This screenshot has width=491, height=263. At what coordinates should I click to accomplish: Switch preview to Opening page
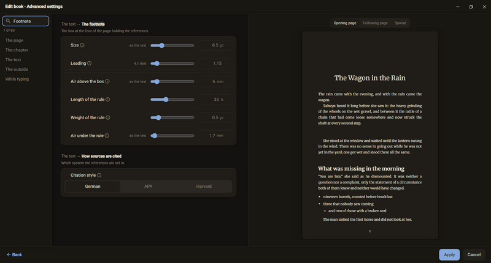345,23
